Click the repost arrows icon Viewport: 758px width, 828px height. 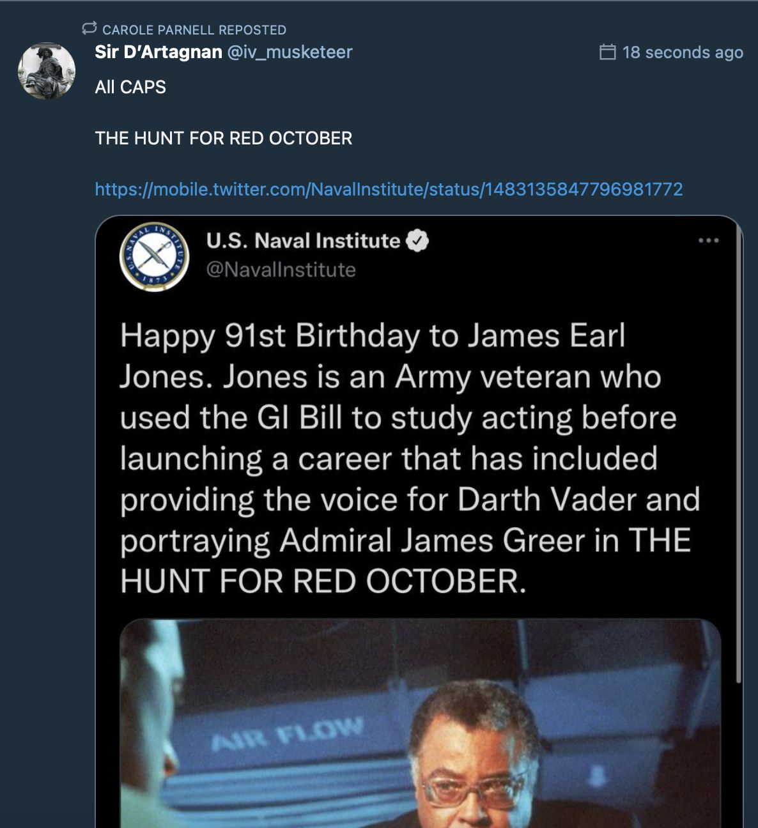pyautogui.click(x=89, y=28)
